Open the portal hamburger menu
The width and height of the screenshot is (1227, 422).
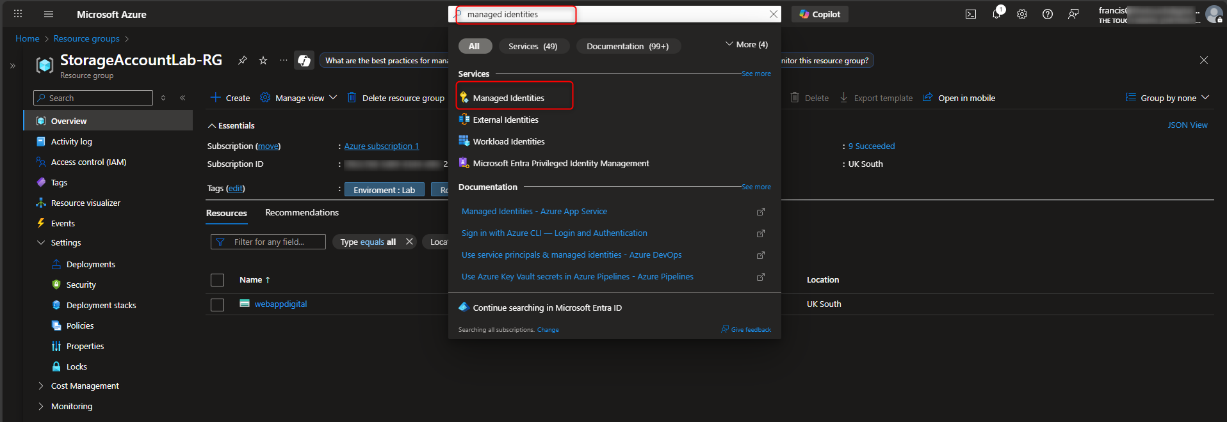click(x=49, y=14)
